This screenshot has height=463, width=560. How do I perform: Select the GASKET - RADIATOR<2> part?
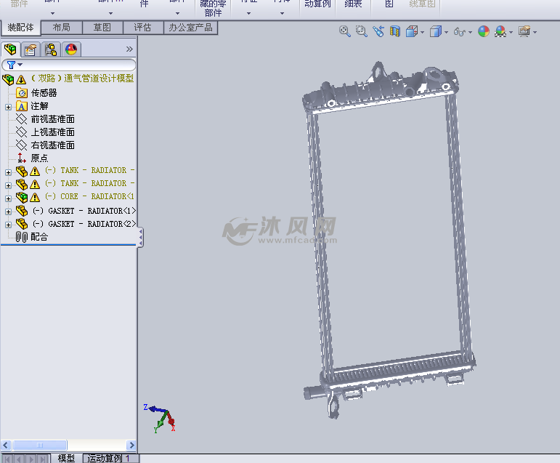(84, 224)
